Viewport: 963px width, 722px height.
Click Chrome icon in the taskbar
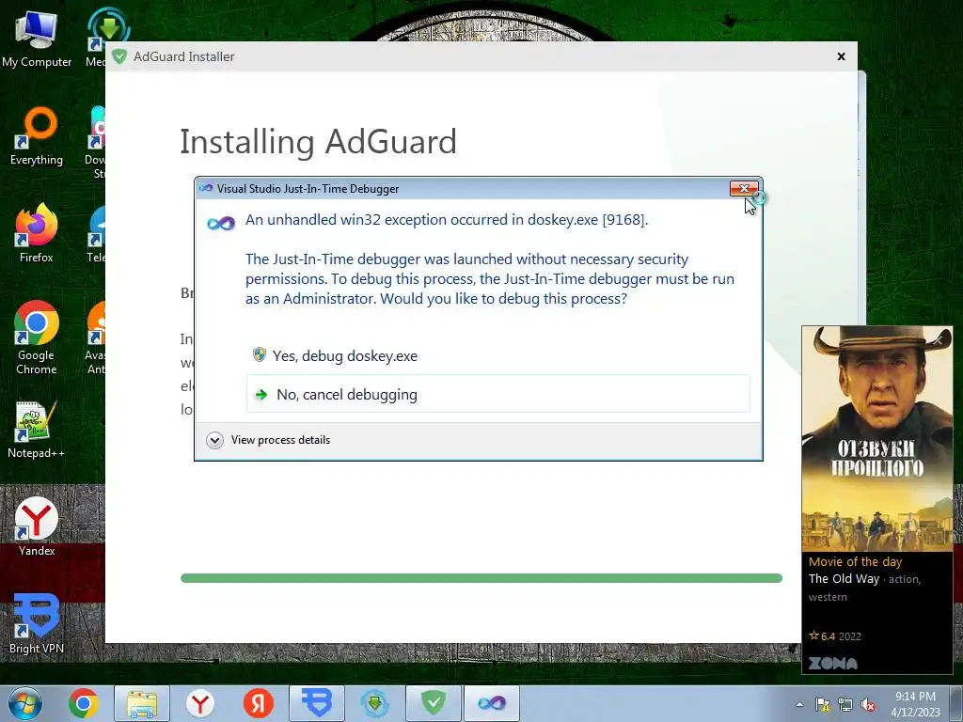point(83,703)
